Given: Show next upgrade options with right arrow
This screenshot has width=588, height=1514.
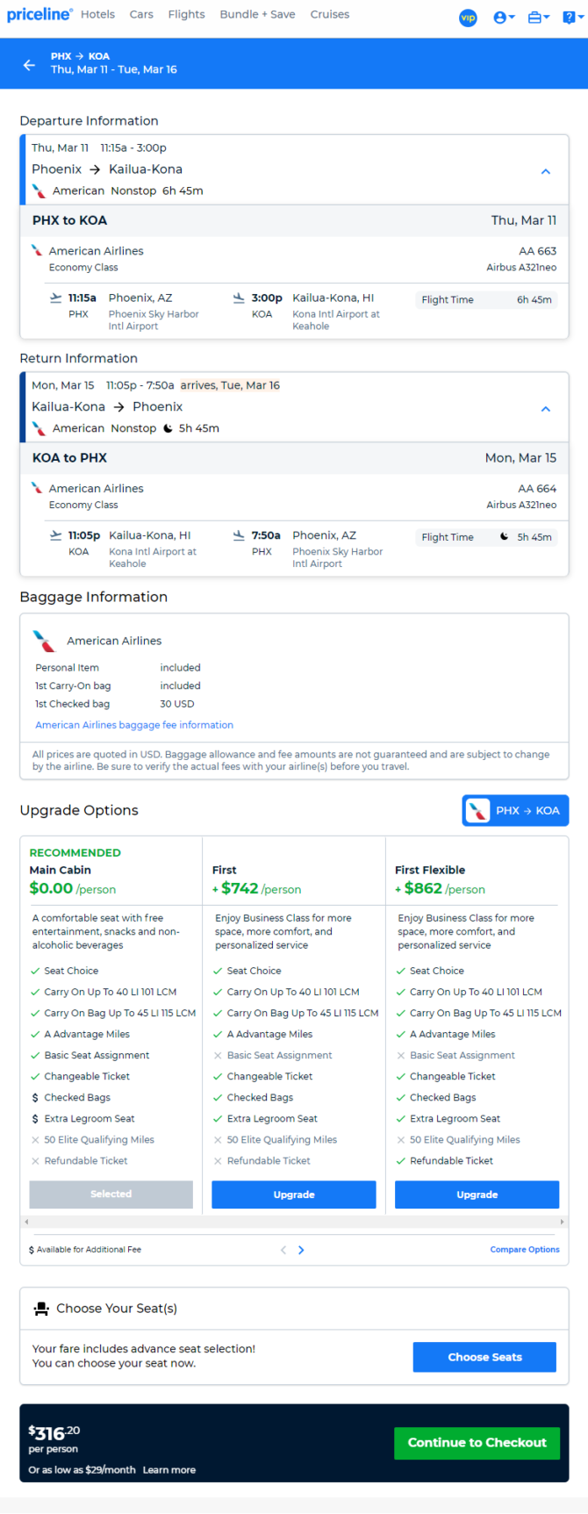Looking at the screenshot, I should click(x=301, y=1250).
